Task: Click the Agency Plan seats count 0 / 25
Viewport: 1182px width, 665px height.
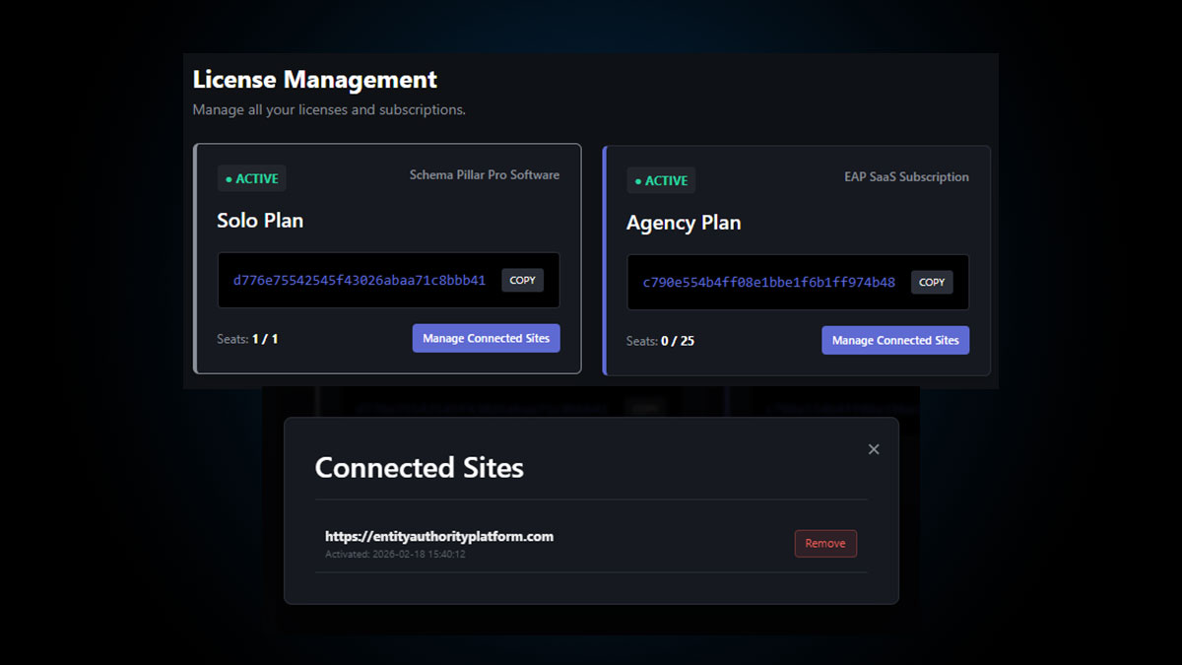Action: (x=678, y=341)
